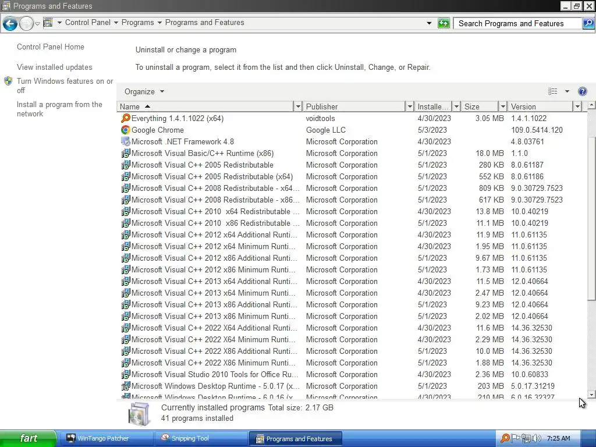This screenshot has width=596, height=447.
Task: Click the Back navigation arrow button
Action: click(10, 23)
